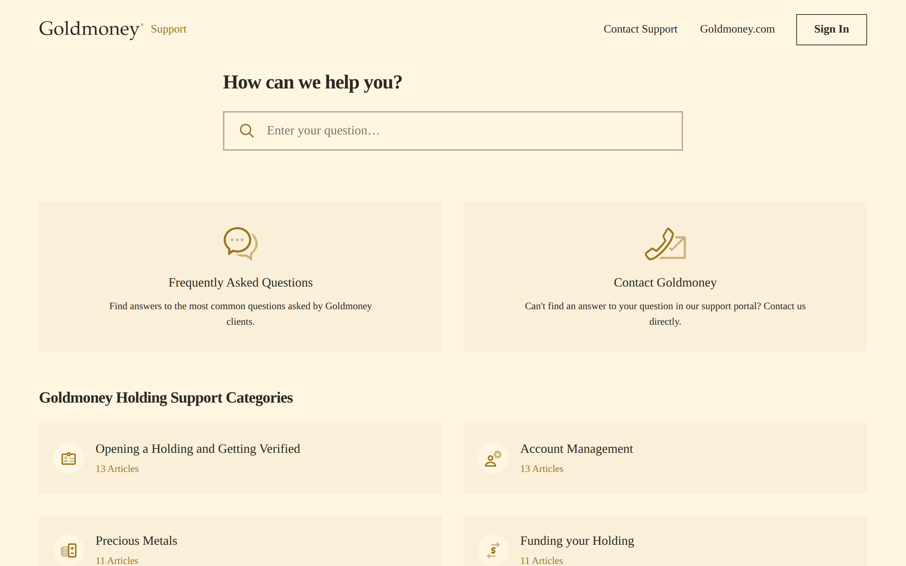Image resolution: width=906 pixels, height=566 pixels.
Task: Click the search magnifier icon
Action: [x=247, y=131]
